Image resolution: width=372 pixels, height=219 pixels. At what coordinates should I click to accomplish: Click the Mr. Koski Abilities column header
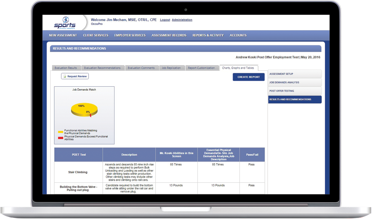[176, 155]
